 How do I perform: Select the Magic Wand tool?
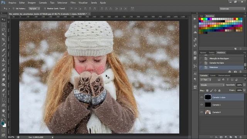coord(3,35)
